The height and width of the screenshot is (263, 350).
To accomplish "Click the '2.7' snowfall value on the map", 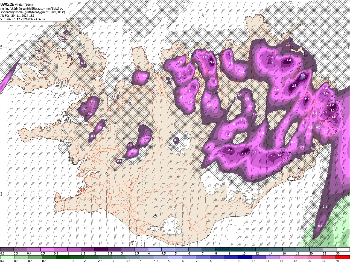I will (294, 86).
